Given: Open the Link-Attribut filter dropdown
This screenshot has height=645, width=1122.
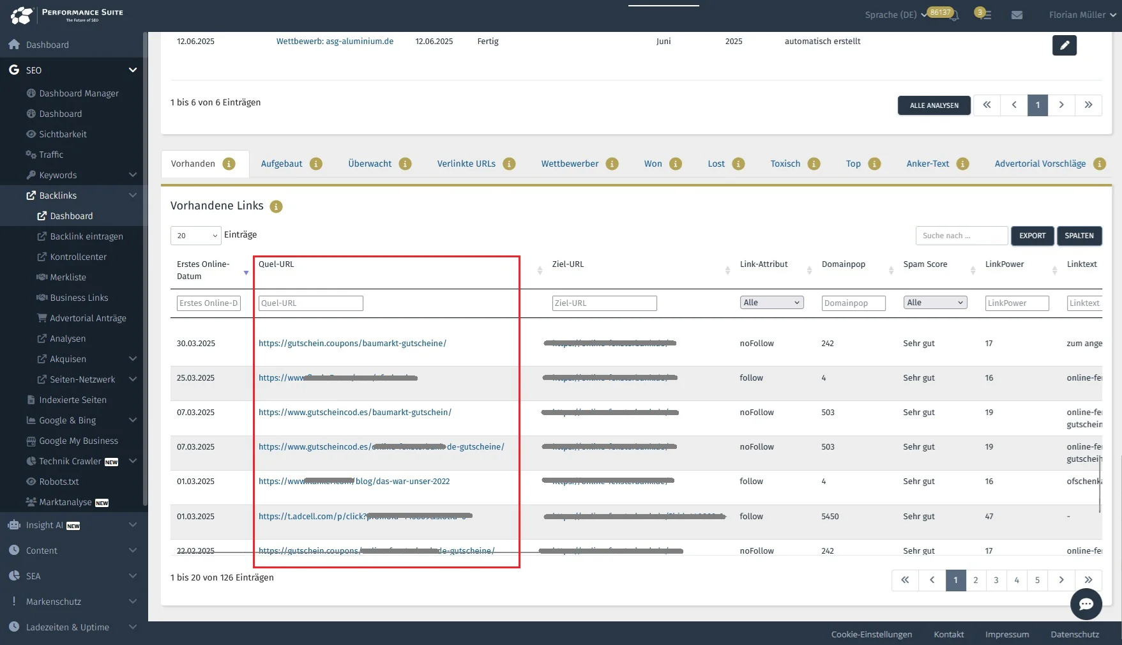Looking at the screenshot, I should [x=771, y=303].
